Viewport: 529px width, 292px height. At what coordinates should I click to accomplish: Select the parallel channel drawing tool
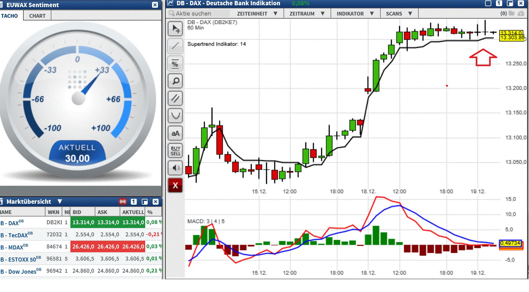click(x=175, y=98)
